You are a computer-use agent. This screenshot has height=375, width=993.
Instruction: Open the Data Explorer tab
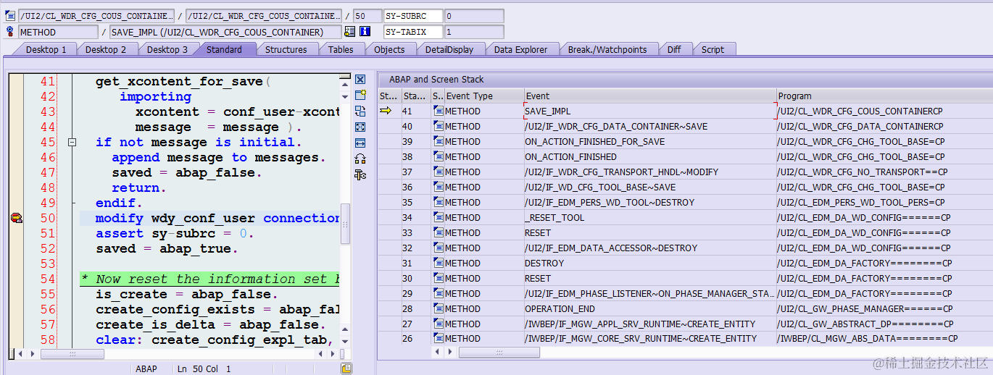520,49
